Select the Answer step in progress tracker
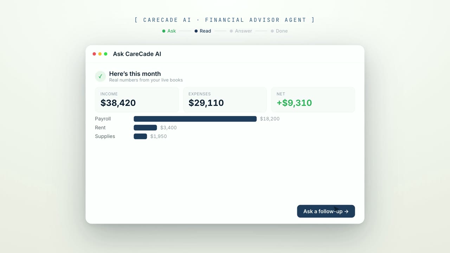 241,31
